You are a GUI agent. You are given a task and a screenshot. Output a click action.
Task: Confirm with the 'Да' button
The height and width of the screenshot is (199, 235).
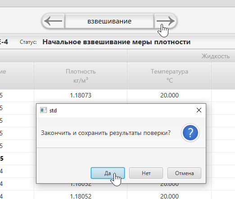[108, 173]
